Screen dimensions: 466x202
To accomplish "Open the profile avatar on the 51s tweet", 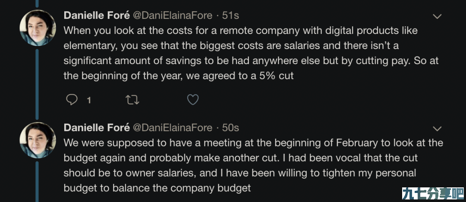I will pos(38,28).
